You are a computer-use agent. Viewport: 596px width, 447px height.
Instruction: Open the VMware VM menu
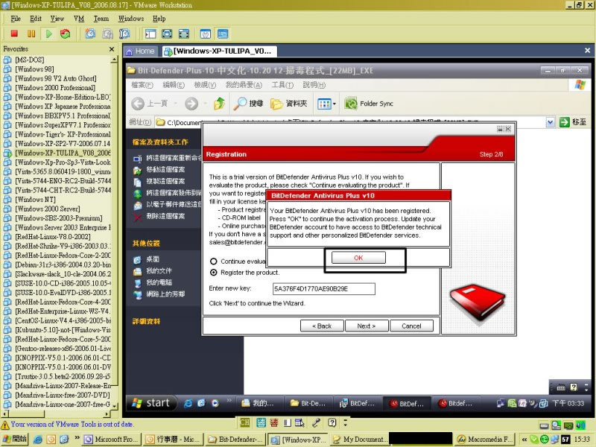79,19
